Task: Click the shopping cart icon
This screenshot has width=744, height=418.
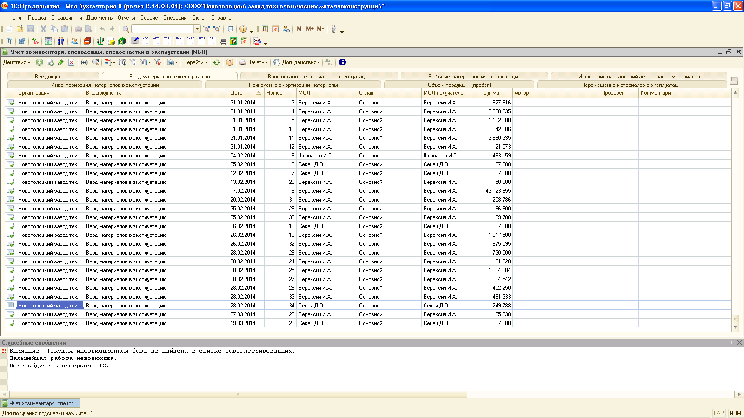Action: 223,41
